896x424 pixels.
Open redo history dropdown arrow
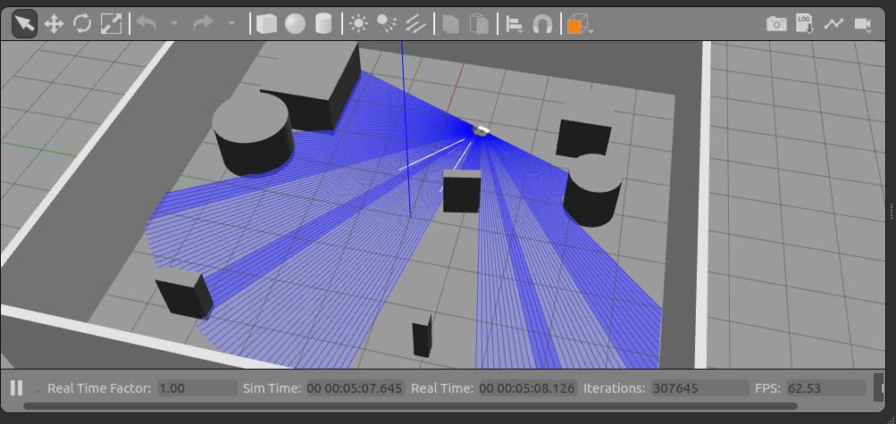point(231,24)
